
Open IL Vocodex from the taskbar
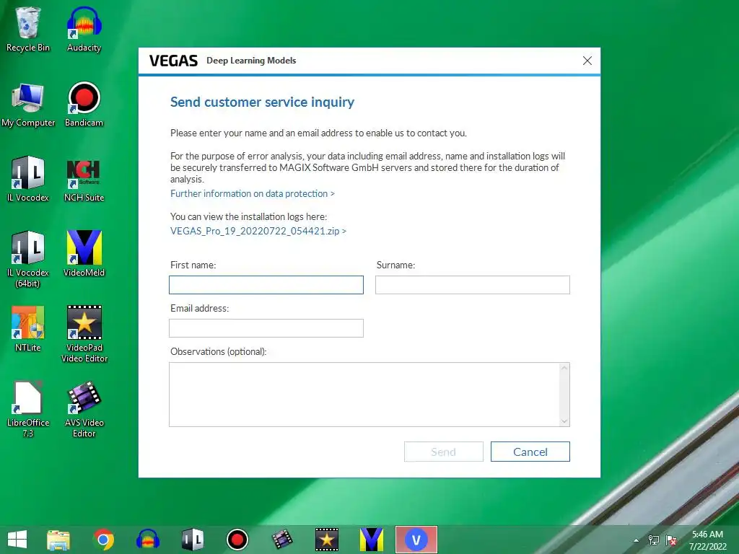[192, 540]
